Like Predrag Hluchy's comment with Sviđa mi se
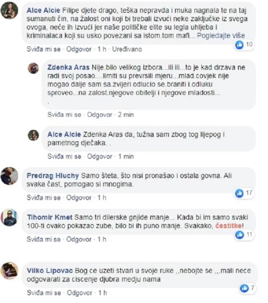This screenshot has height=303, width=268. (x=44, y=198)
